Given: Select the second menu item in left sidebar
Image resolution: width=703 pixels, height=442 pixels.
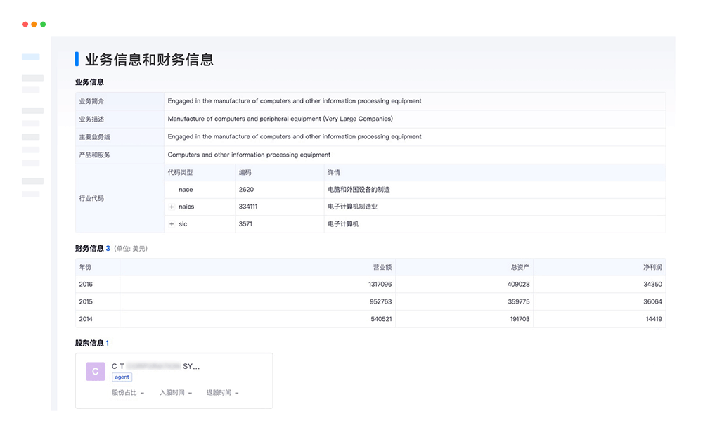Looking at the screenshot, I should [32, 77].
